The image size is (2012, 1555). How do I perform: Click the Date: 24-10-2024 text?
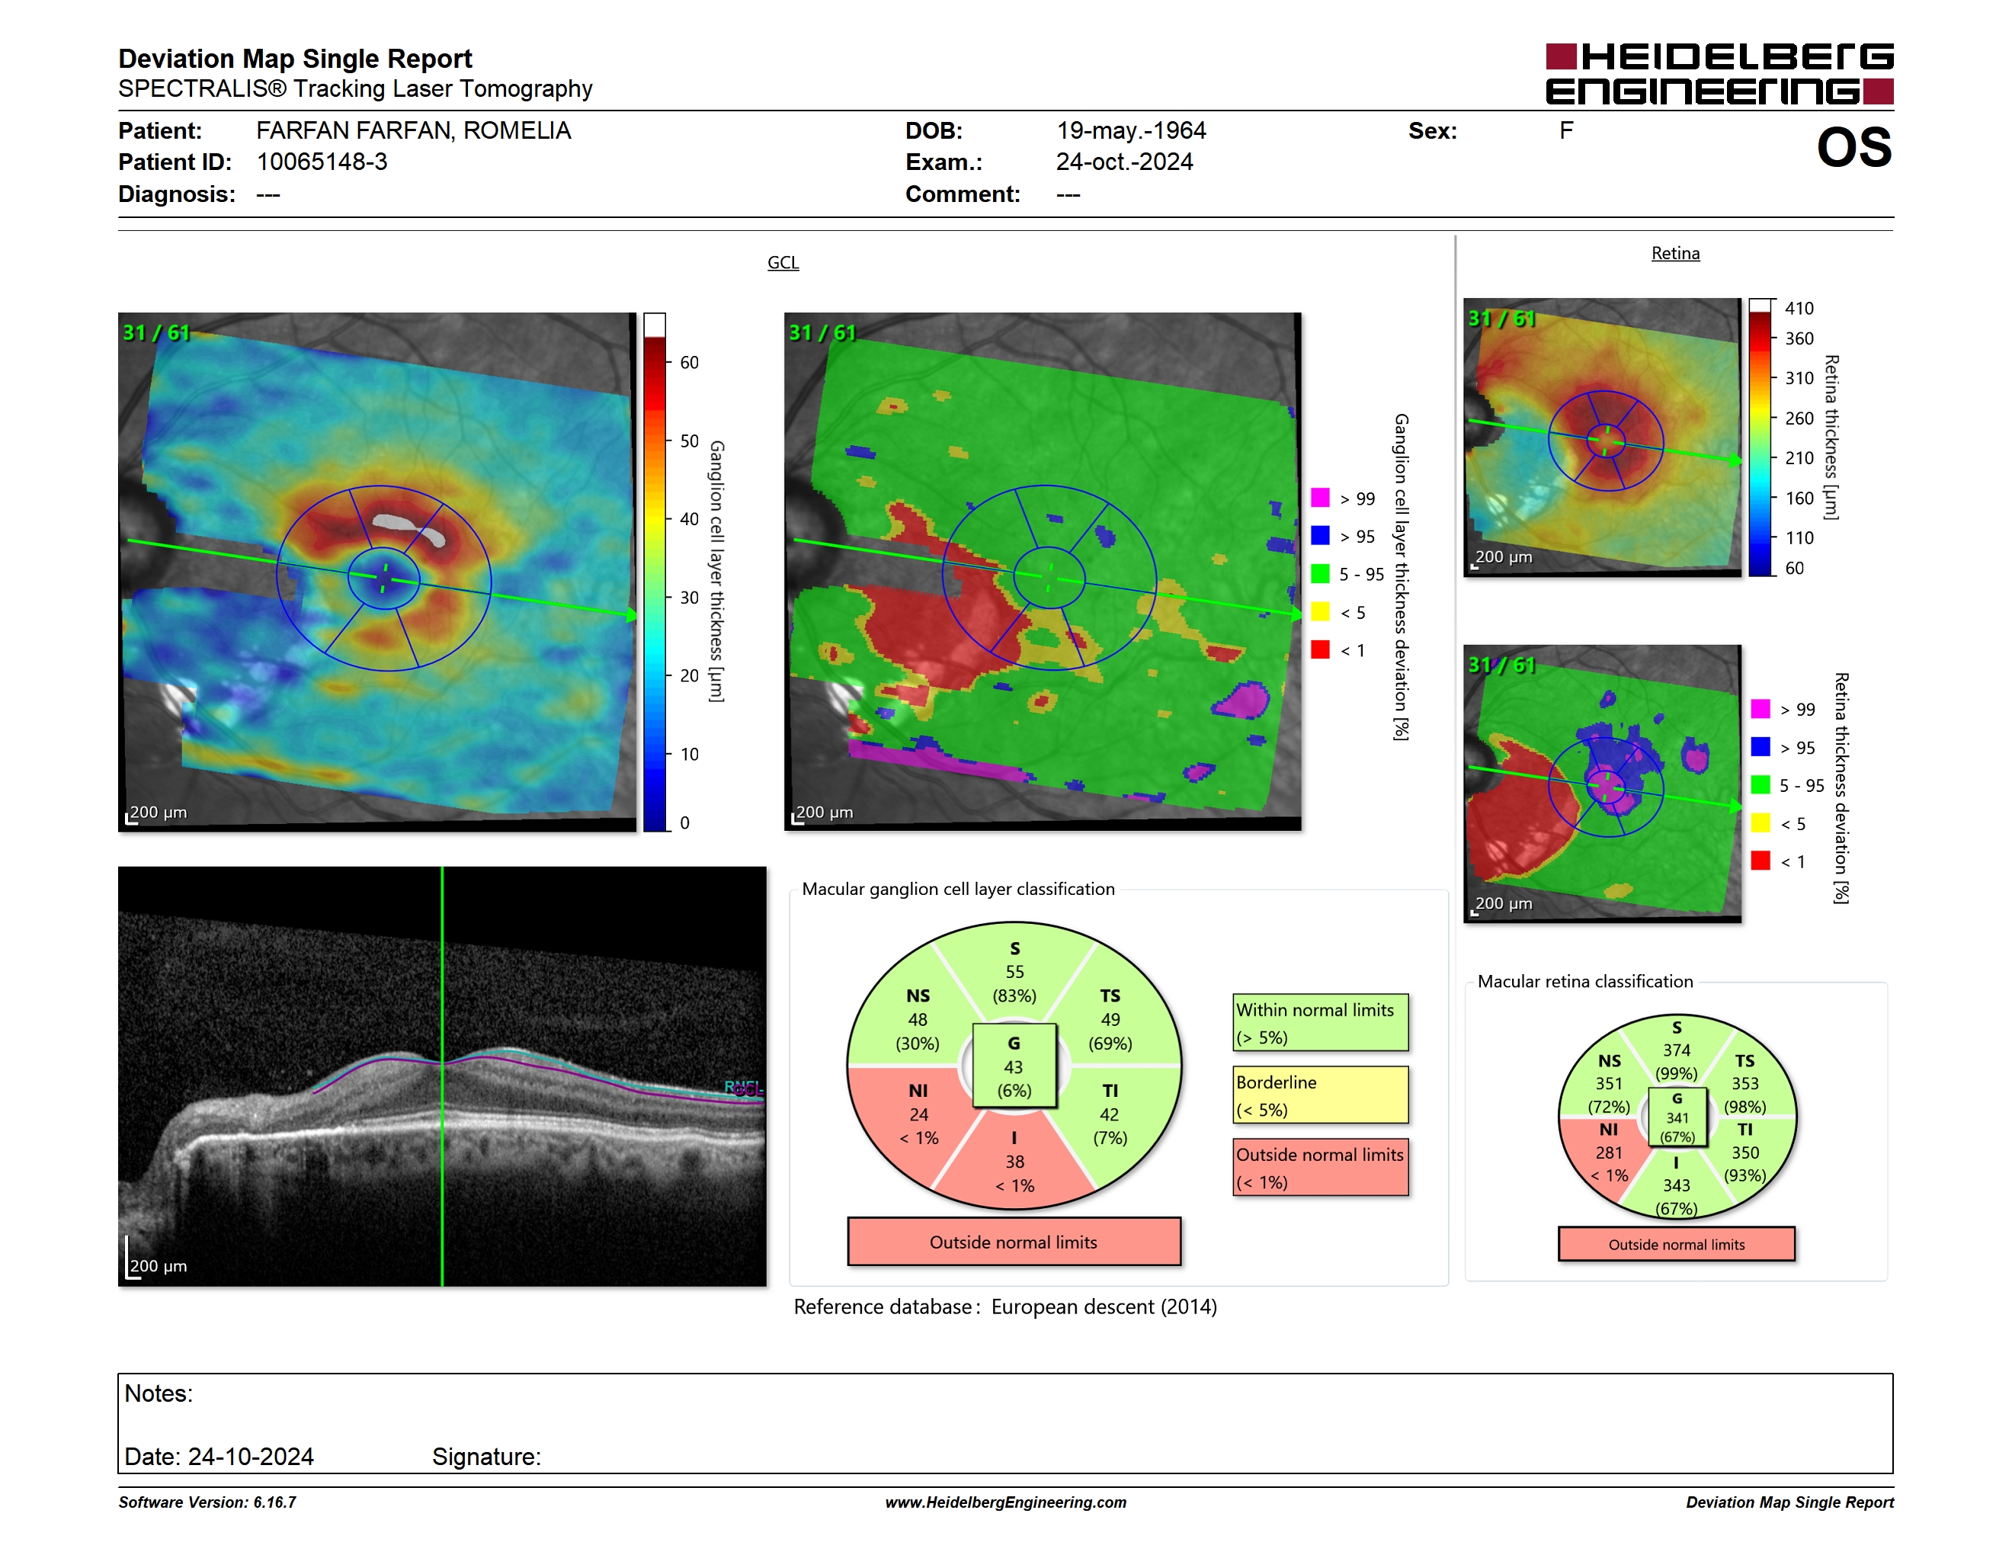point(219,1457)
